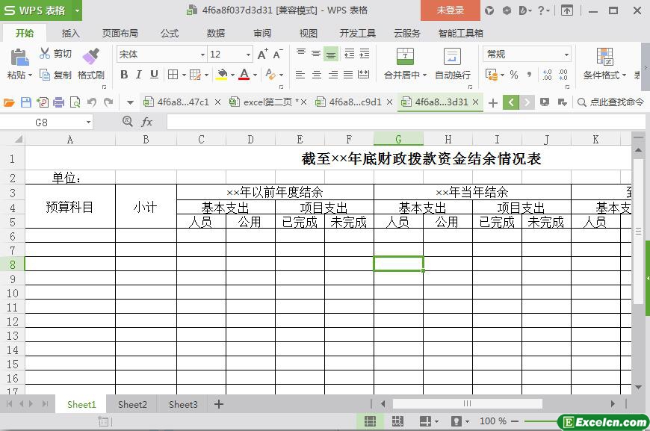Click the Format Painter brush icon

(x=90, y=58)
